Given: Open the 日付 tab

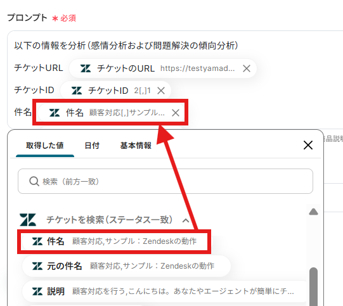Looking at the screenshot, I should coord(92,146).
